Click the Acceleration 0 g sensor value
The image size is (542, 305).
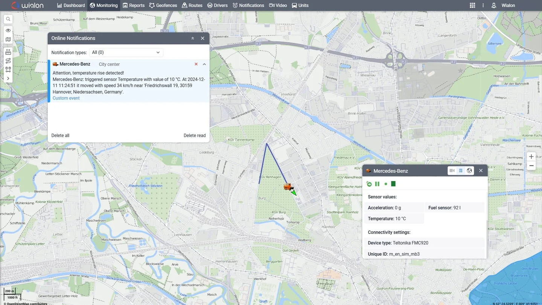point(394,207)
